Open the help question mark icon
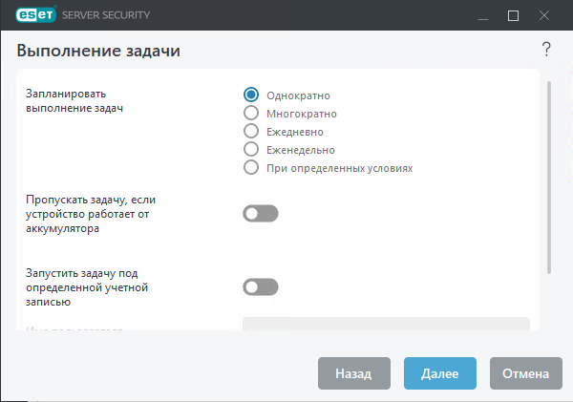Image resolution: width=573 pixels, height=402 pixels. pyautogui.click(x=546, y=49)
